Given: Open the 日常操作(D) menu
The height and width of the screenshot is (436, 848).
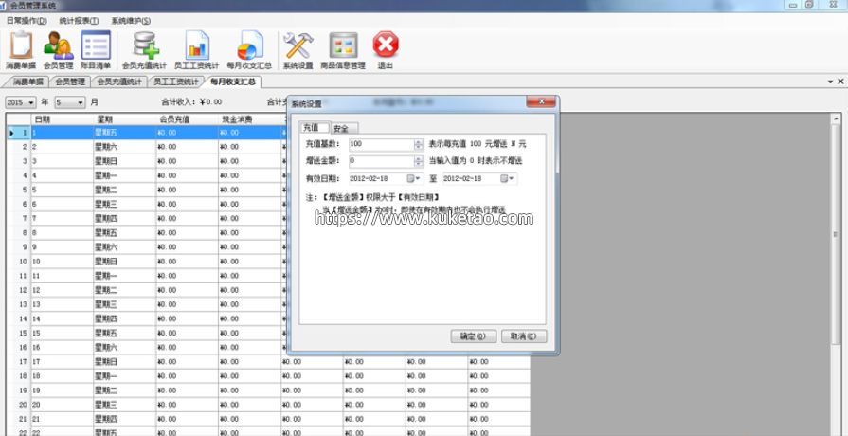Looking at the screenshot, I should (27, 21).
